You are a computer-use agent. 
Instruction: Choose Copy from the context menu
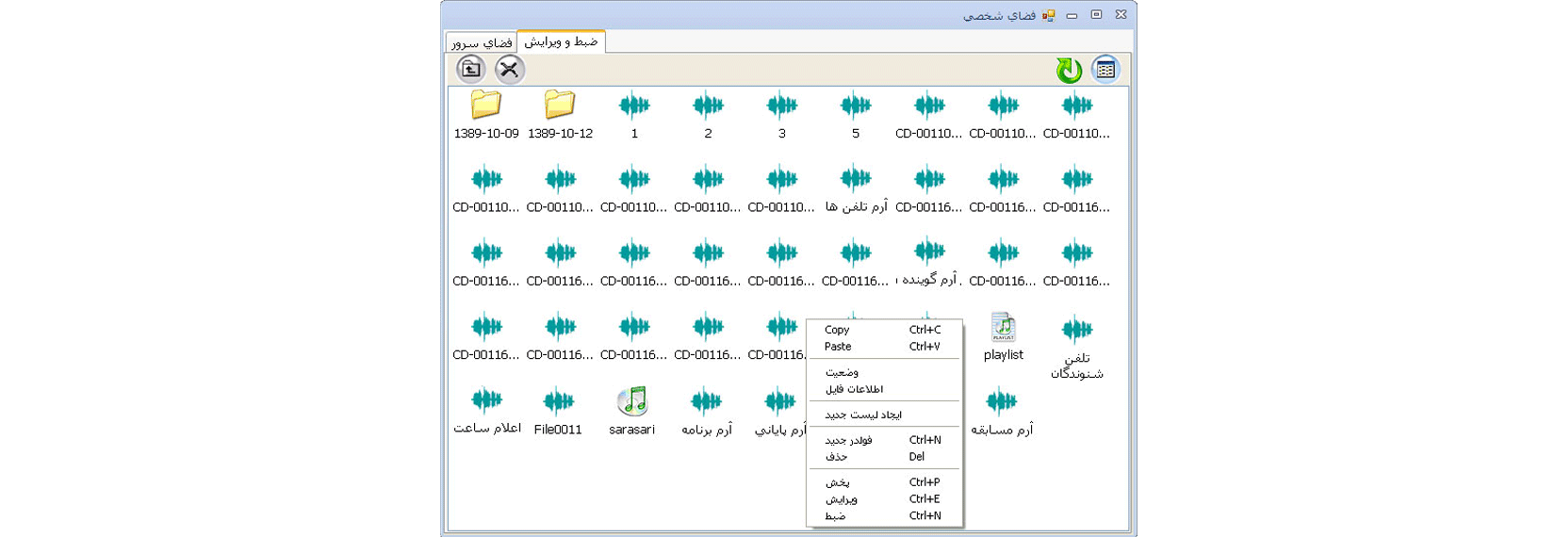(837, 330)
